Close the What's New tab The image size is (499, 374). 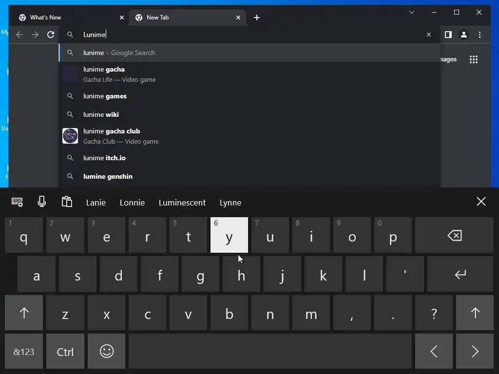[121, 18]
